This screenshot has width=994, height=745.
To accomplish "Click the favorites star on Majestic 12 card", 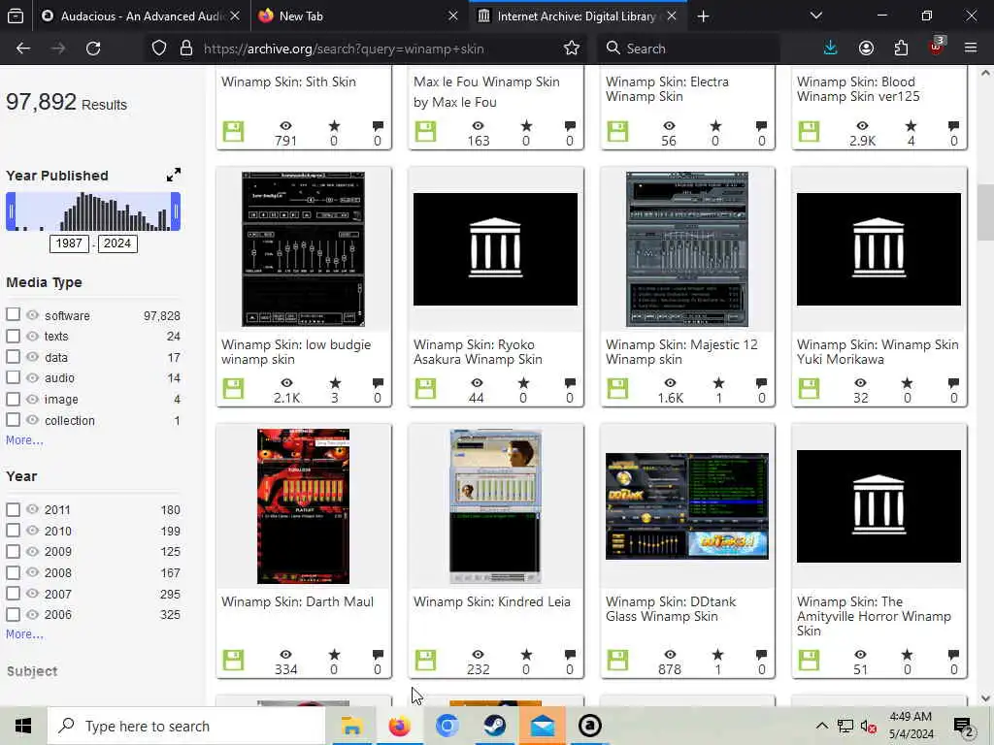I will pyautogui.click(x=718, y=383).
